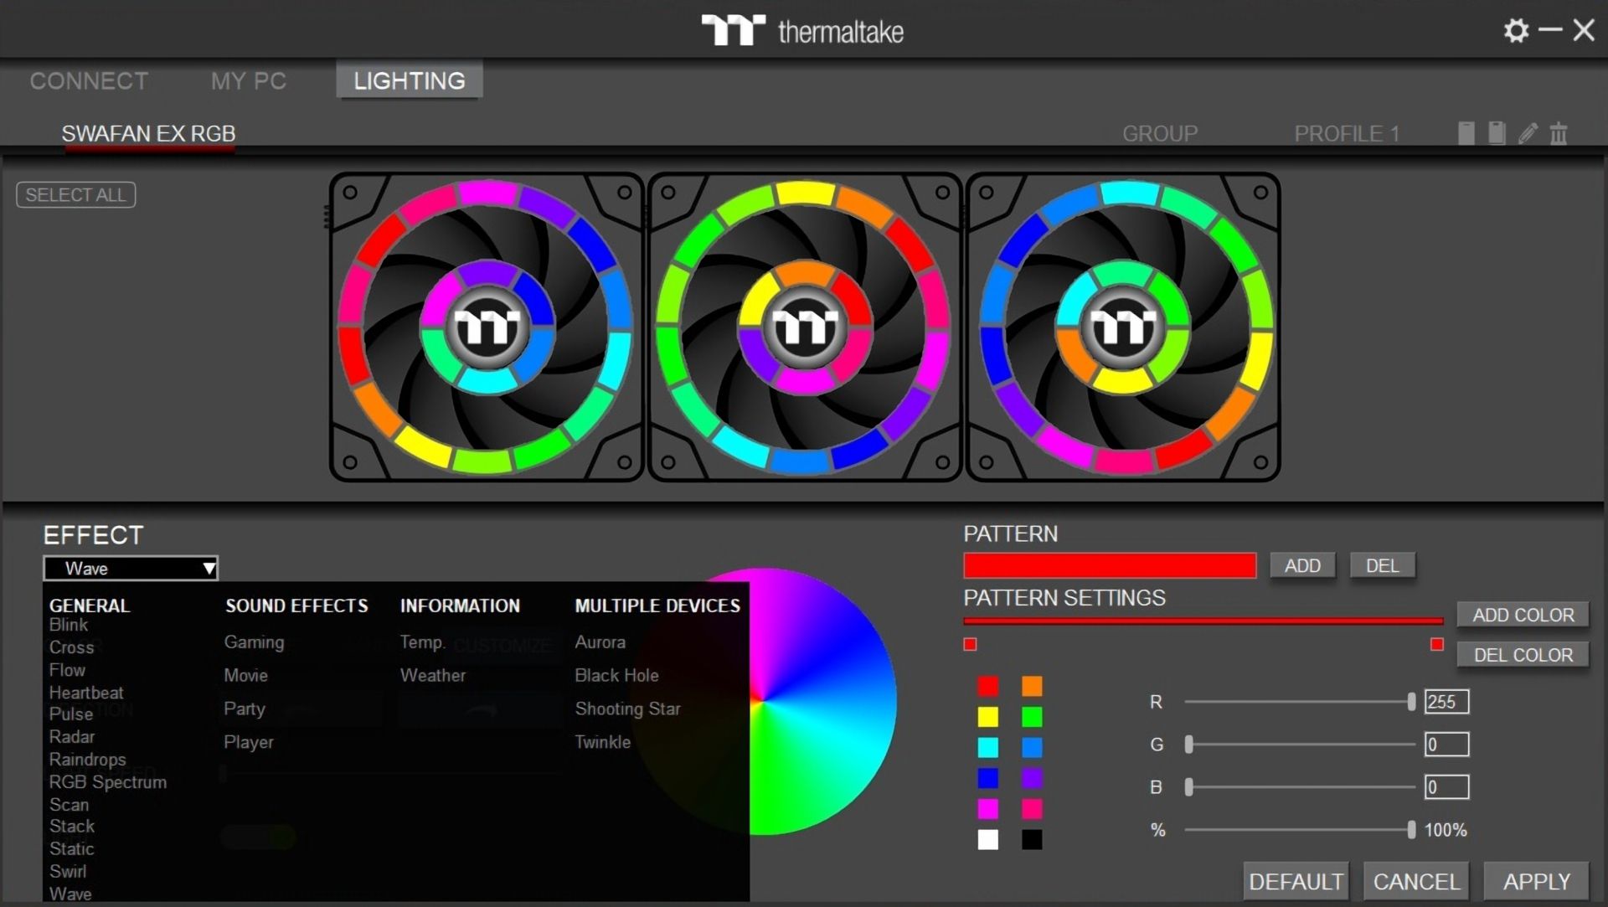The height and width of the screenshot is (907, 1608).
Task: Pick the black preset color swatch
Action: (x=1032, y=839)
